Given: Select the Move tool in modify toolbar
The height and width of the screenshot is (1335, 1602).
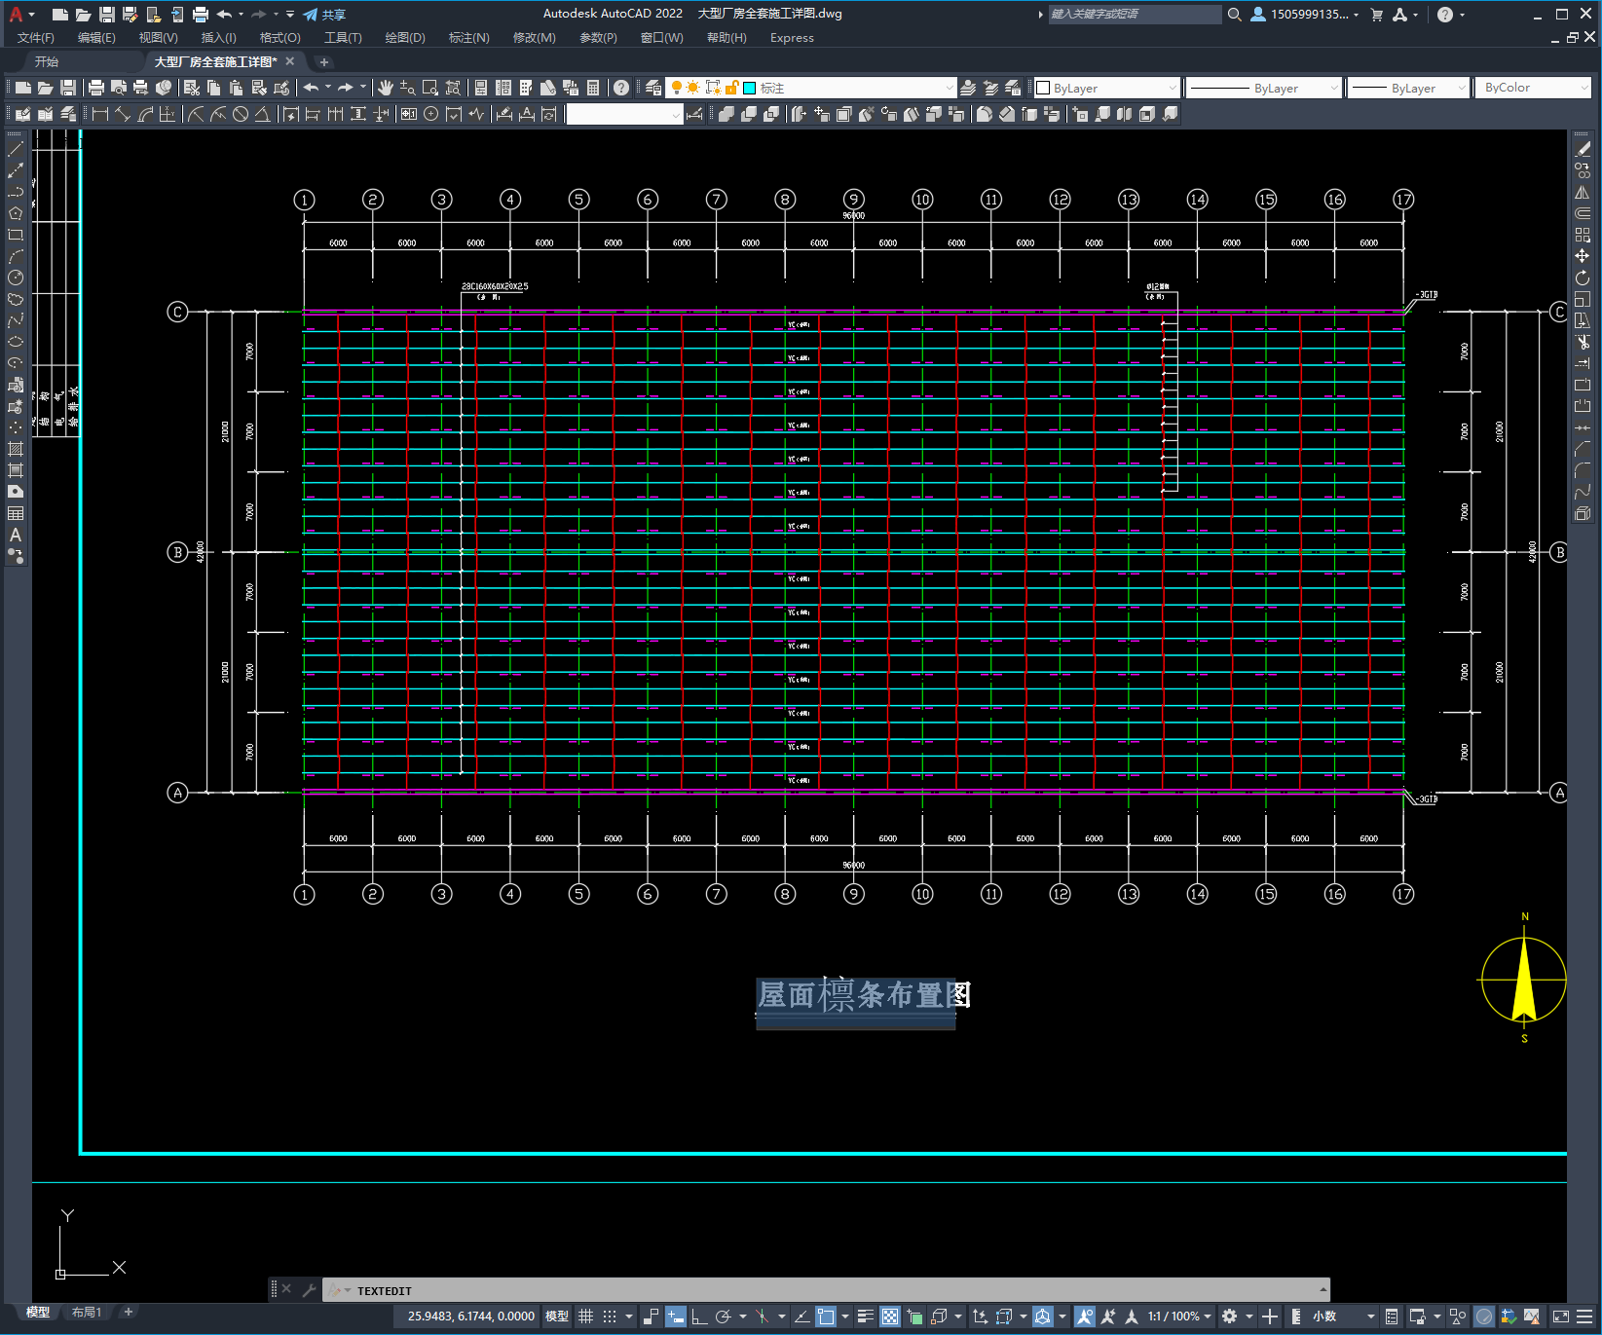Looking at the screenshot, I should click(x=1583, y=256).
